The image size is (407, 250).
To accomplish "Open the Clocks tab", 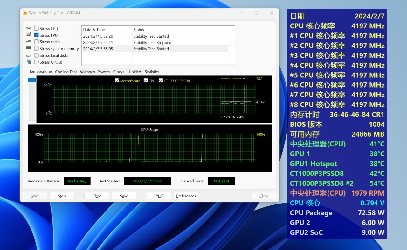I will (x=119, y=72).
